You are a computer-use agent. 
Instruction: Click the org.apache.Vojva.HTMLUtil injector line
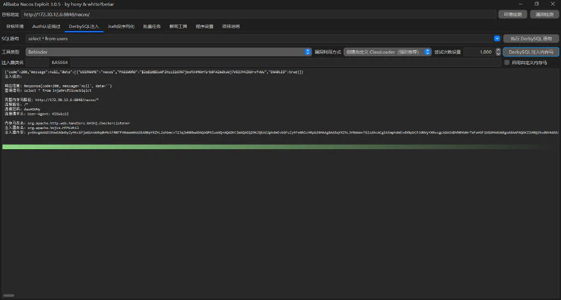[x=42, y=128]
